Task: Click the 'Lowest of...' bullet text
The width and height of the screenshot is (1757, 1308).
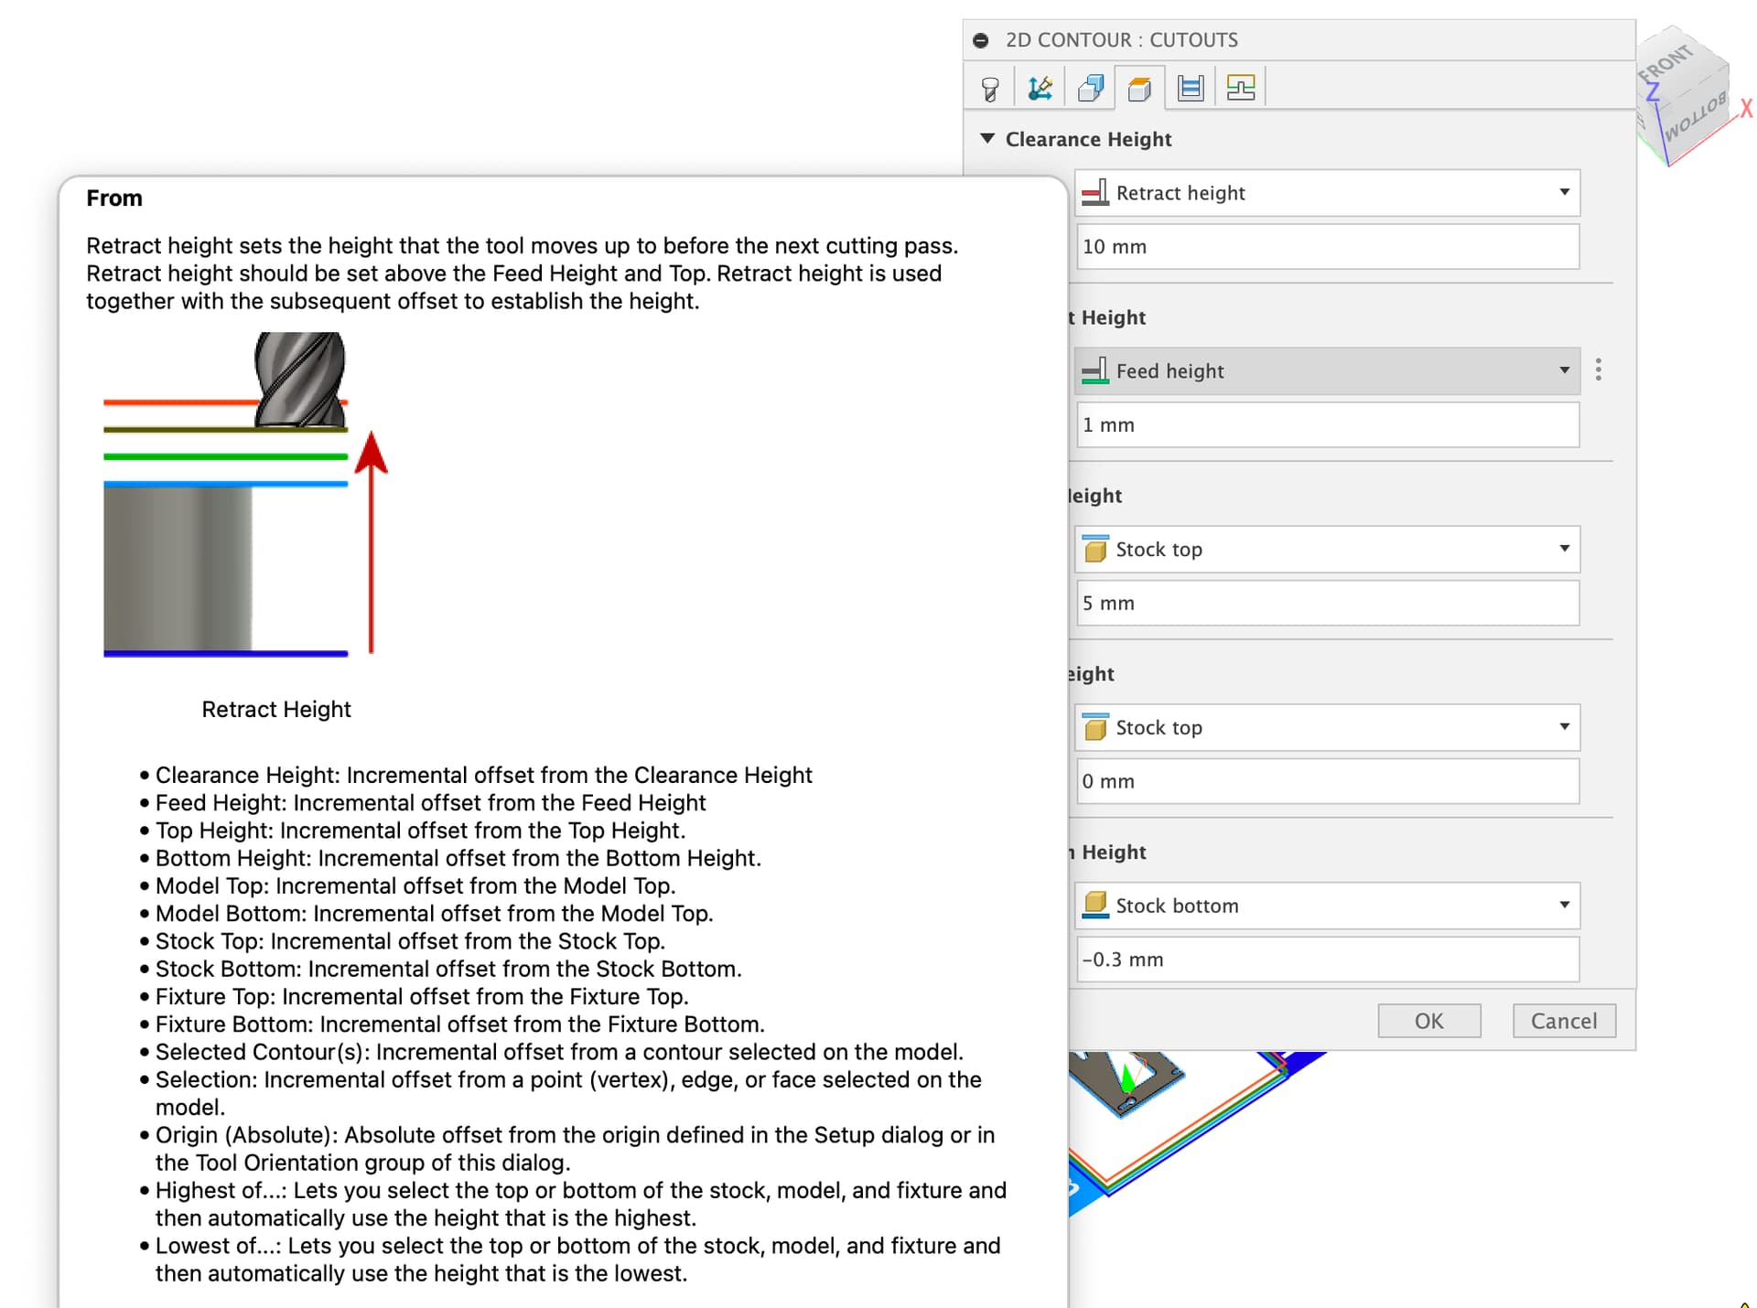Action: tap(577, 1260)
